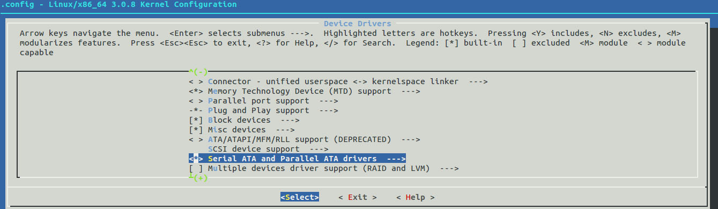Select the Block devices entry
This screenshot has width=718, height=209.
pyautogui.click(x=244, y=120)
